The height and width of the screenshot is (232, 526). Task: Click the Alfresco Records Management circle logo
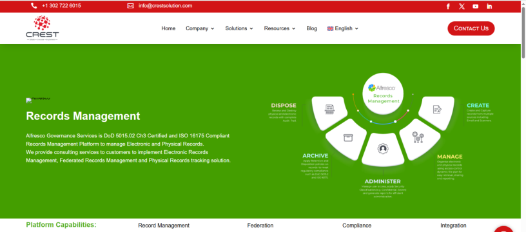(383, 93)
